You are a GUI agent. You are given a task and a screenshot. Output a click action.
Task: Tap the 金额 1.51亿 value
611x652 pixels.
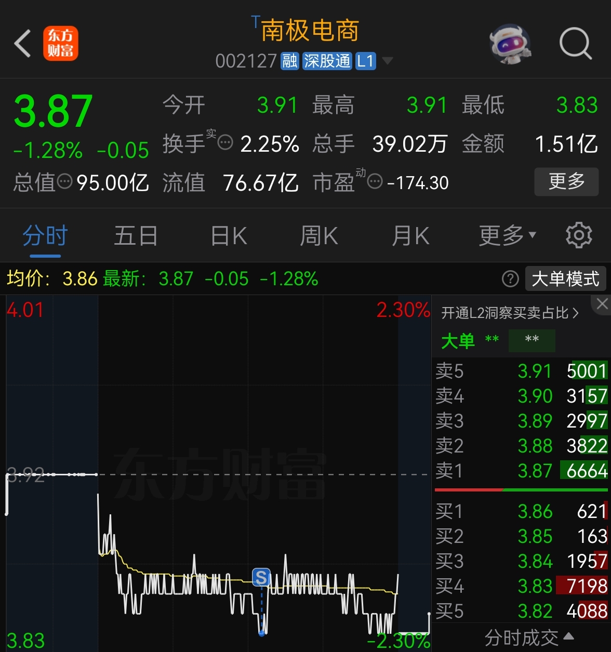click(566, 144)
